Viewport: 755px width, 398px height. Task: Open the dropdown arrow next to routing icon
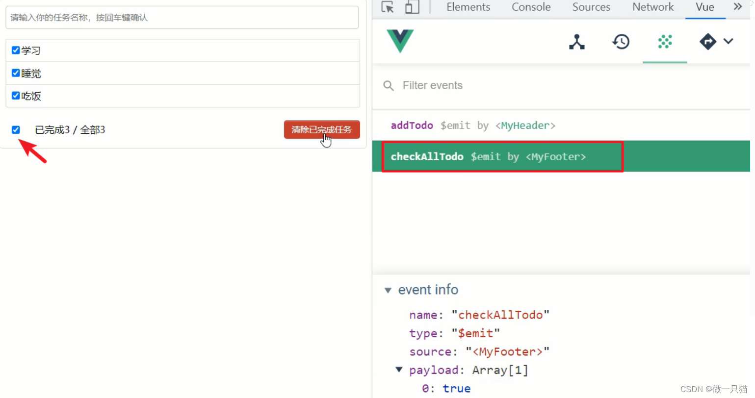[x=729, y=41]
